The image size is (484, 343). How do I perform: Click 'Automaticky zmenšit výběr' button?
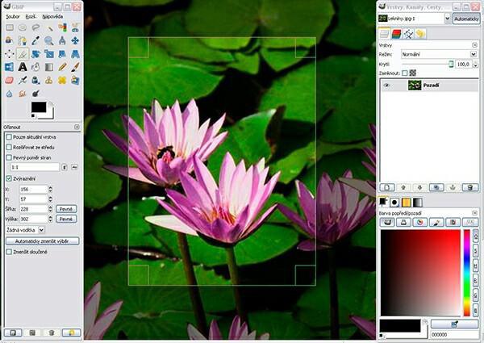[42, 241]
